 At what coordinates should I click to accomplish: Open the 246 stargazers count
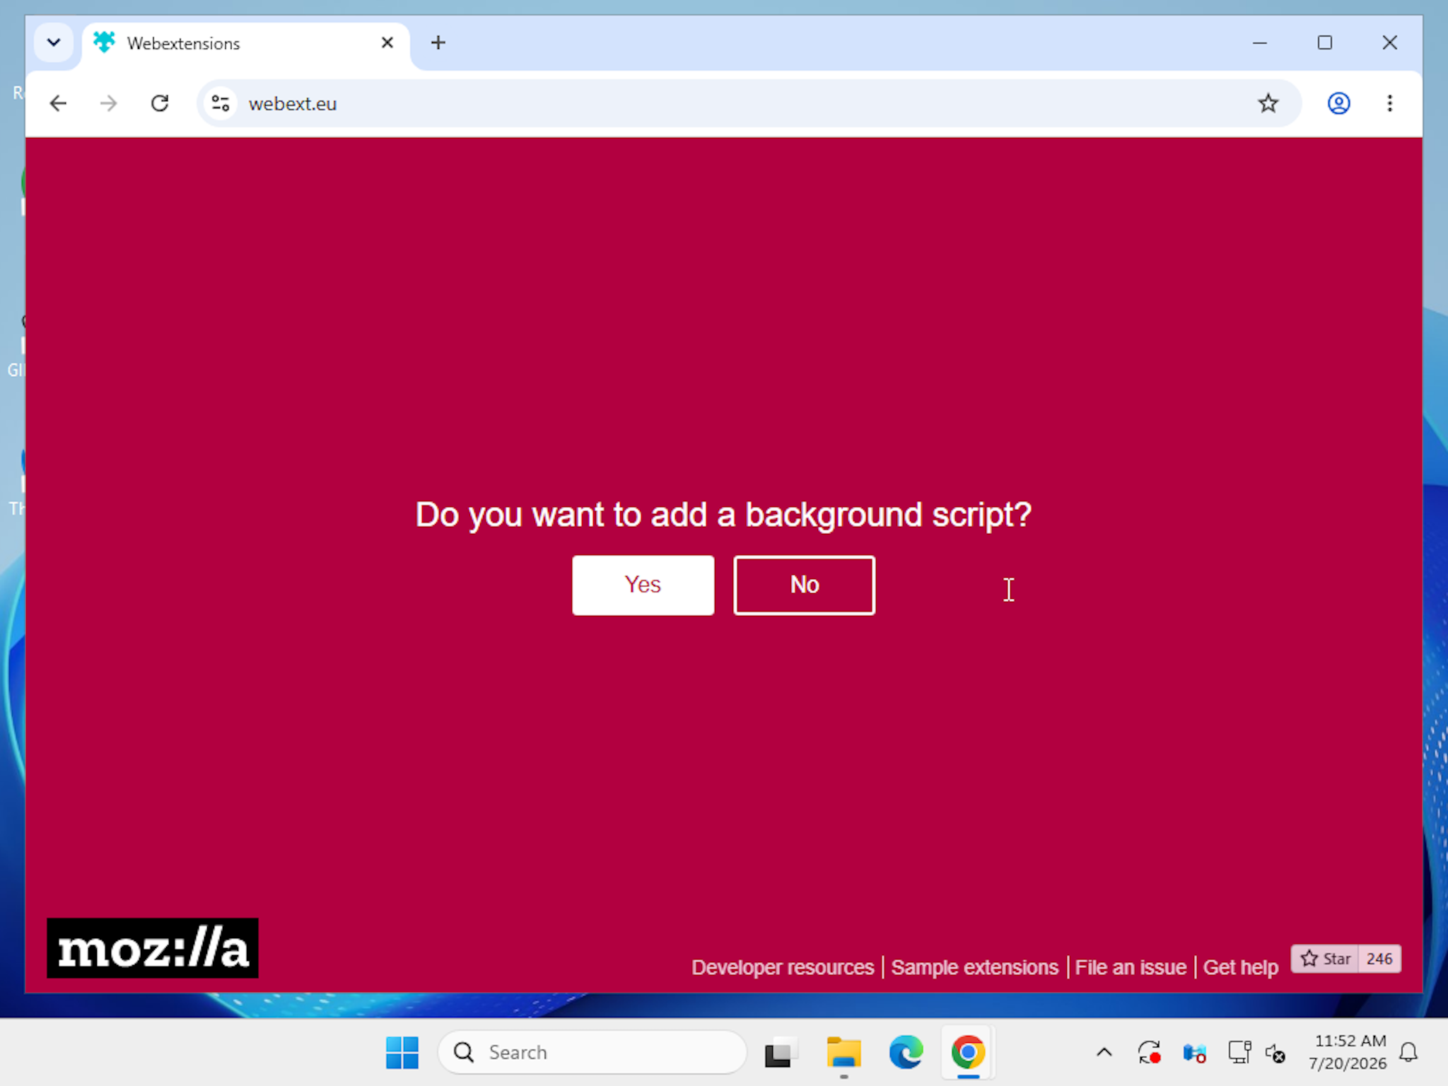(x=1379, y=959)
